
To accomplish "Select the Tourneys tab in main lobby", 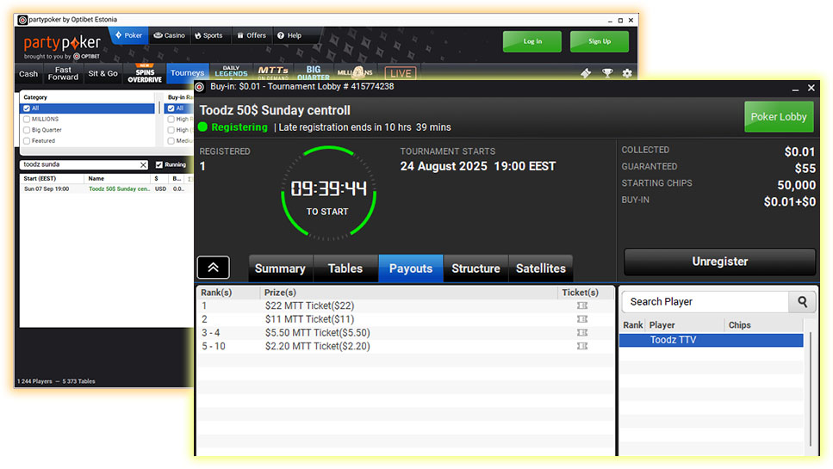I will [x=187, y=73].
